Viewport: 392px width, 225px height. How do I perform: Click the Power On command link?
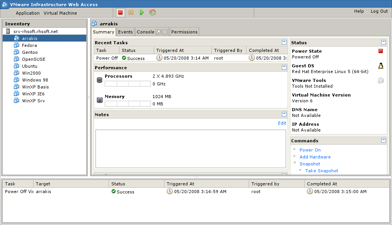click(310, 150)
